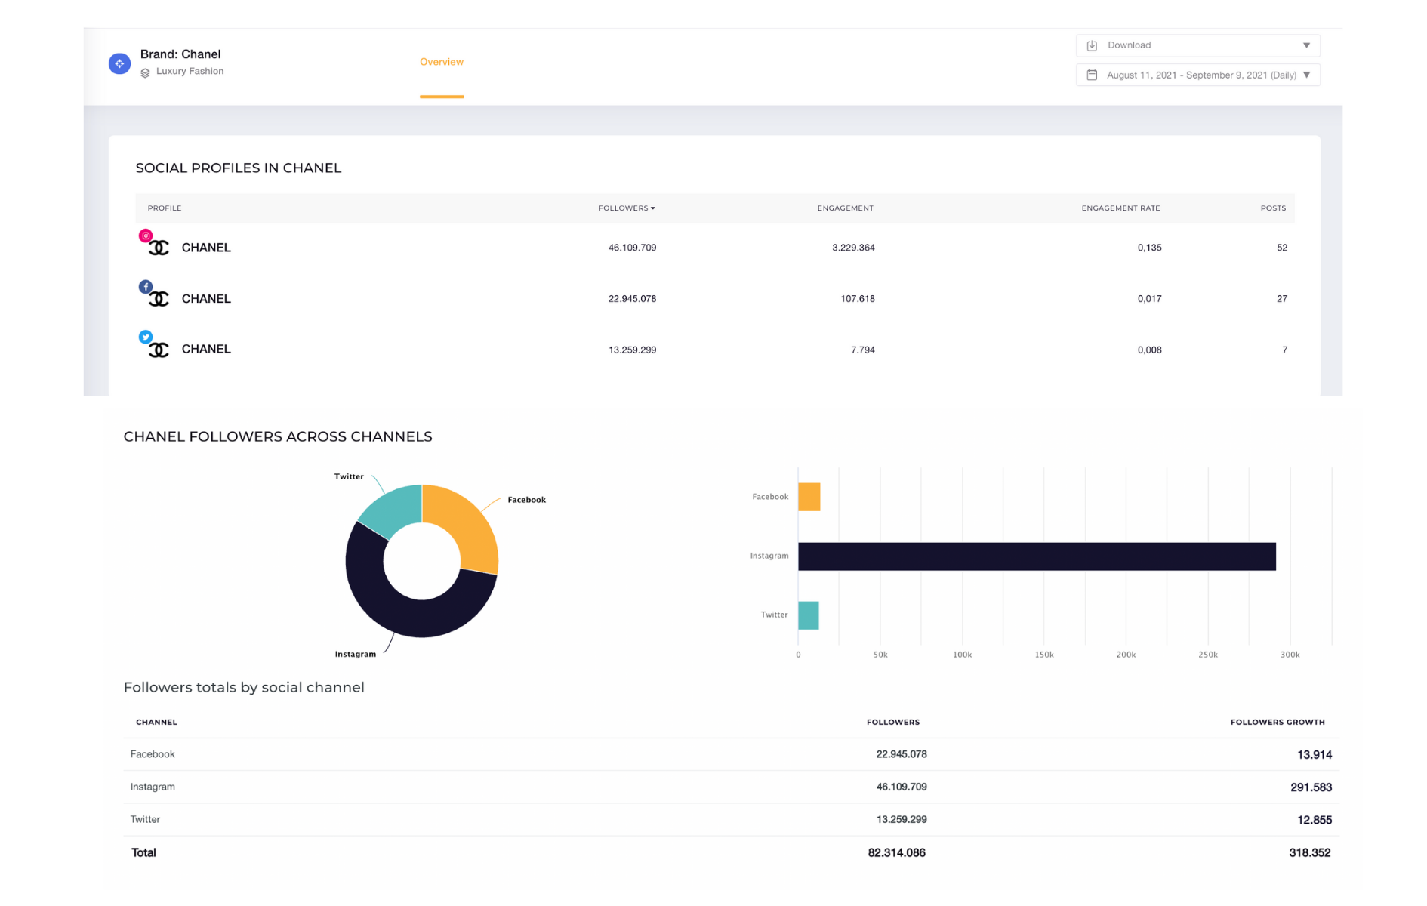Viewport: 1427px width, 906px height.
Task: Click the Followers Growth column header
Action: coord(1278,723)
